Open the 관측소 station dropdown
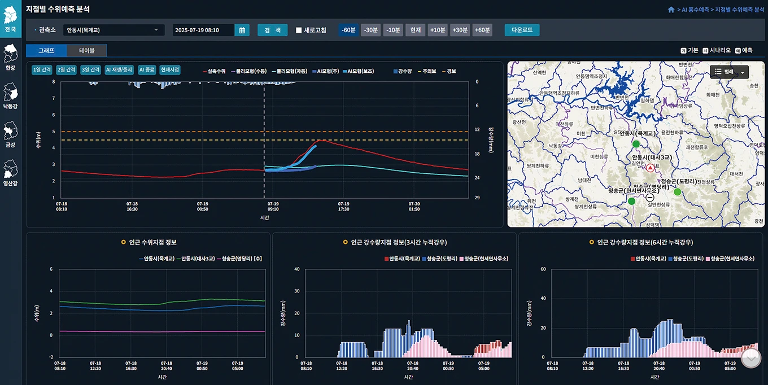Image resolution: width=768 pixels, height=385 pixels. point(114,30)
